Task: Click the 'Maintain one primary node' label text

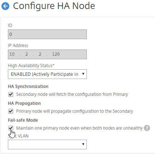Action: [79, 128]
